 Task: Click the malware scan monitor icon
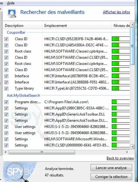click(x=12, y=13)
